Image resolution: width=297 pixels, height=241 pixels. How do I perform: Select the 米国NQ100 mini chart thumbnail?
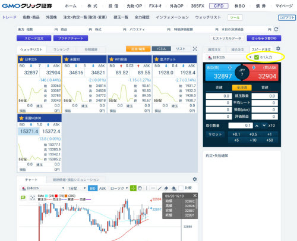[x=31, y=152]
